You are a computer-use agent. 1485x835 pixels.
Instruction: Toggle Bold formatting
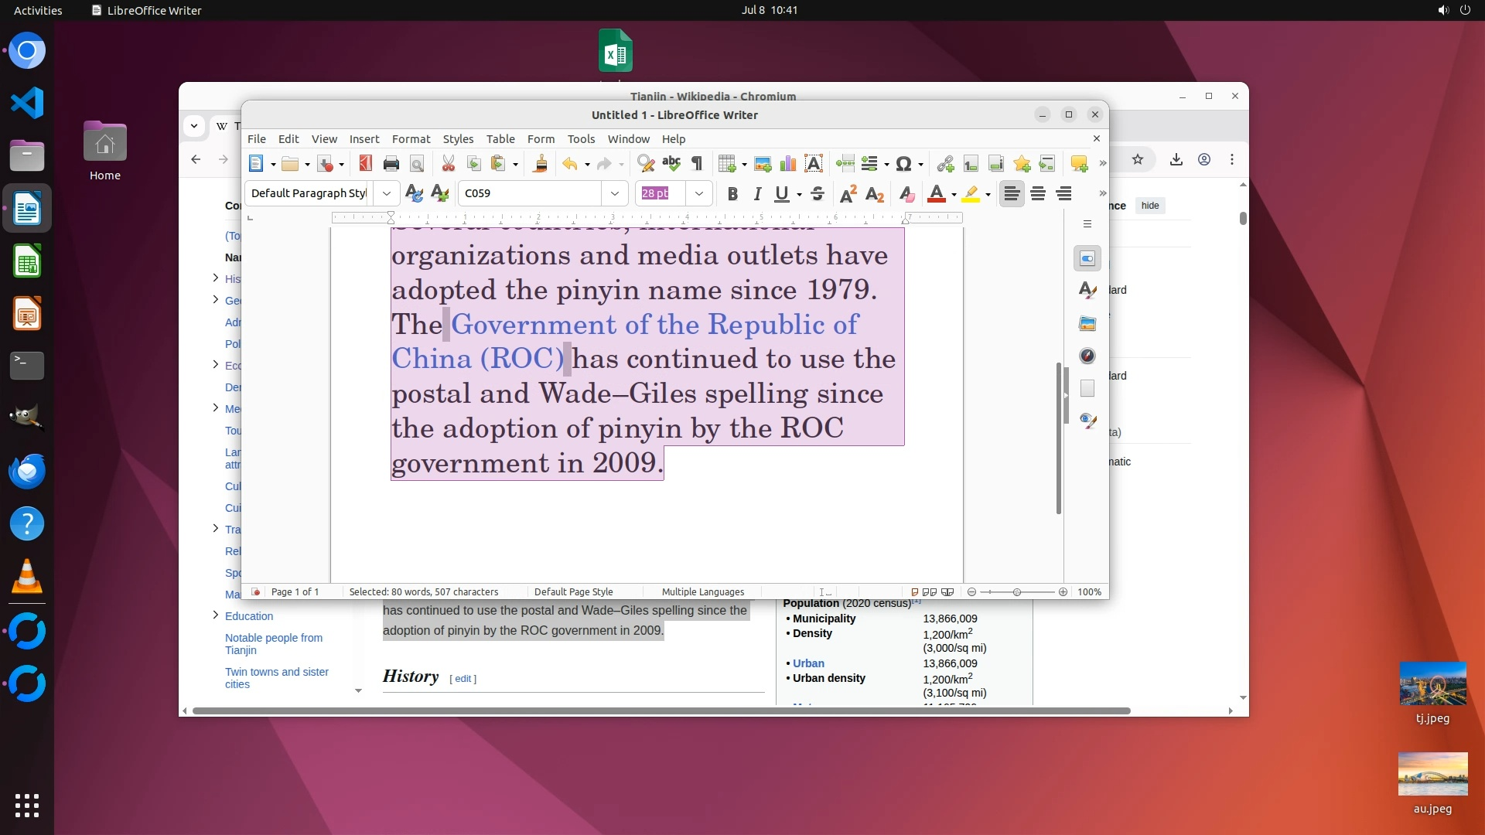pyautogui.click(x=732, y=193)
